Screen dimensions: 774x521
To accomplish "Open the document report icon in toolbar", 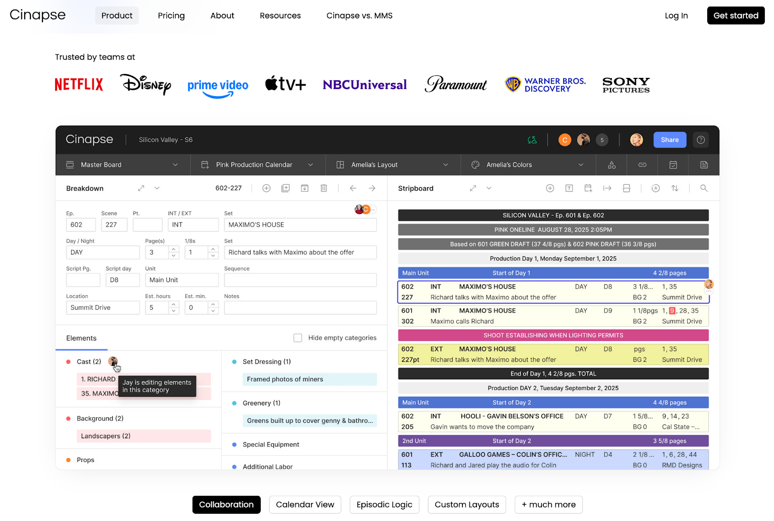I will click(x=704, y=165).
